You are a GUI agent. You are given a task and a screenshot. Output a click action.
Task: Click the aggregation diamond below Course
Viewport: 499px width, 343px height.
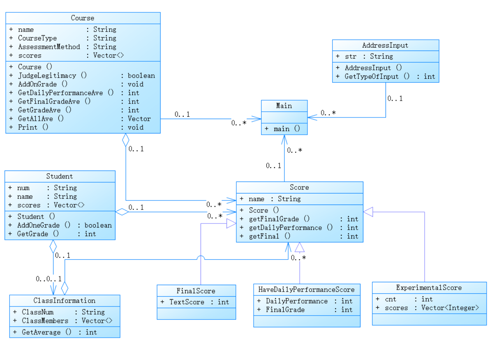(126, 140)
